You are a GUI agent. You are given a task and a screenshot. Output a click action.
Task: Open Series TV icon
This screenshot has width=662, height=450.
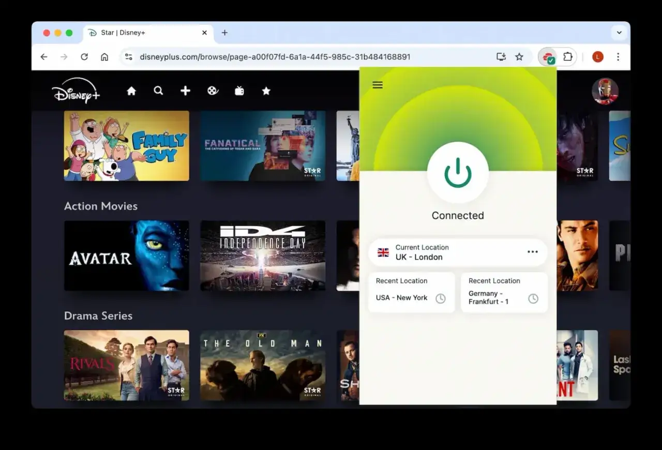tap(239, 91)
